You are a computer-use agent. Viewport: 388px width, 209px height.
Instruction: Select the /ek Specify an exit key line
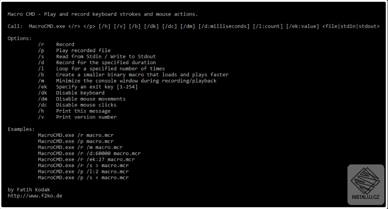coord(88,86)
